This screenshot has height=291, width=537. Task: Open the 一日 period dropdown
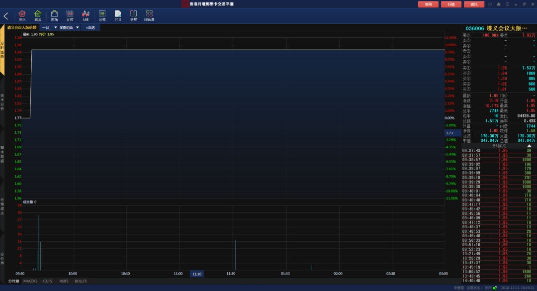tap(49, 27)
